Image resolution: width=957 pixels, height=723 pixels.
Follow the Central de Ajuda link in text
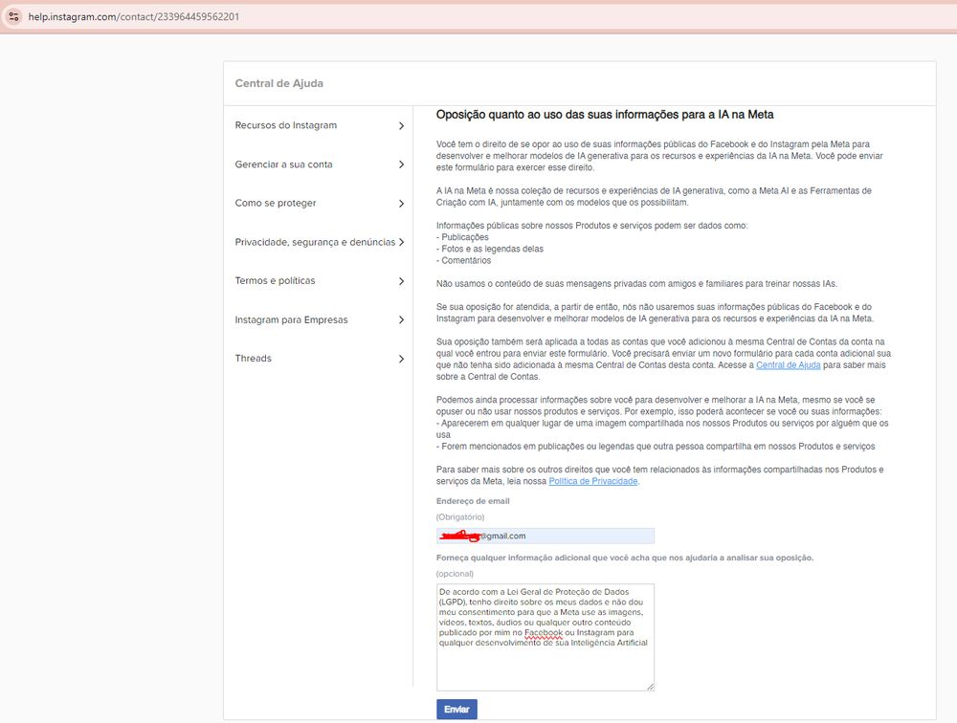pyautogui.click(x=788, y=365)
